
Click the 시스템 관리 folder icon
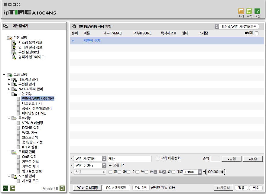14,176
